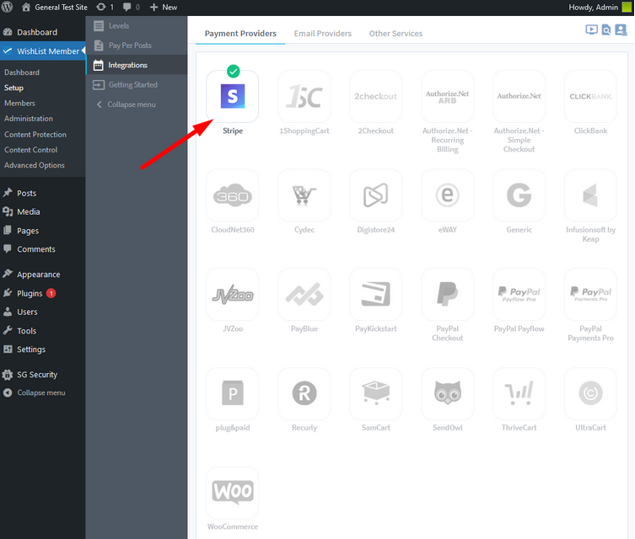Choose the eWAY payment provider
635x539 pixels.
(x=448, y=195)
